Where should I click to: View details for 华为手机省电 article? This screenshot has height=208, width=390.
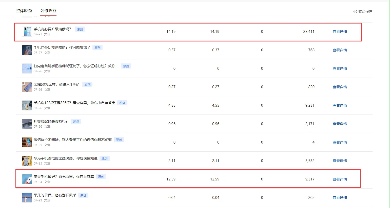[340, 161]
